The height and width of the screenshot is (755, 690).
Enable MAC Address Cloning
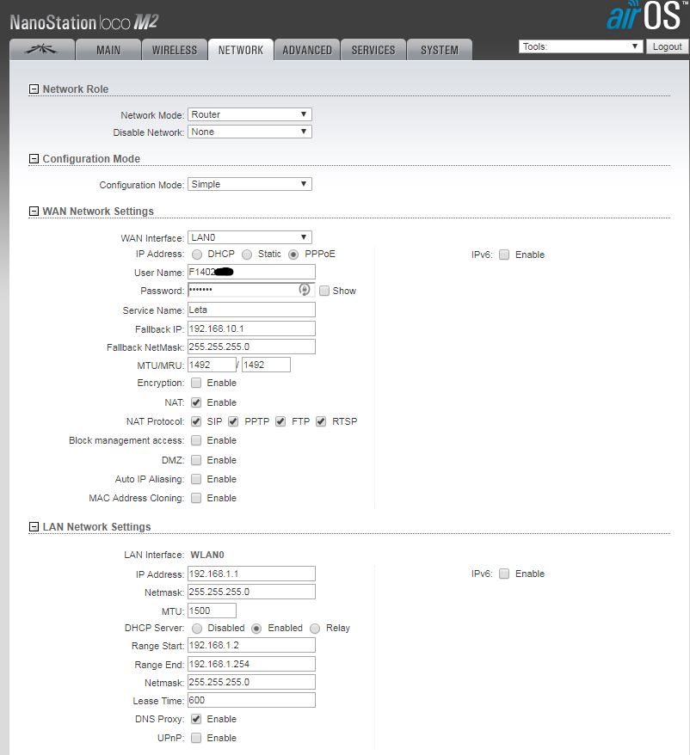pyautogui.click(x=196, y=498)
